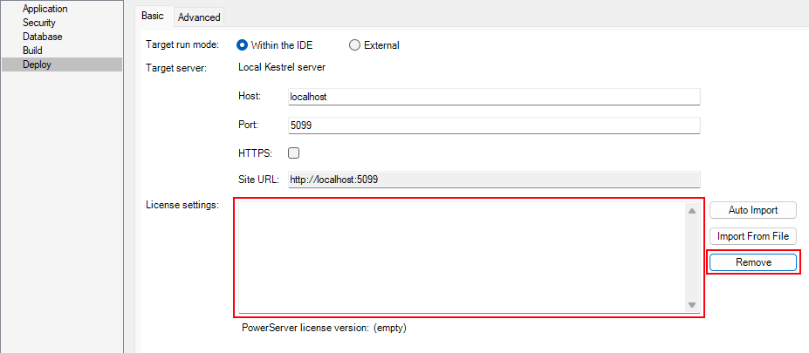Click the read-only Site URL field
The height and width of the screenshot is (353, 809).
coord(493,180)
